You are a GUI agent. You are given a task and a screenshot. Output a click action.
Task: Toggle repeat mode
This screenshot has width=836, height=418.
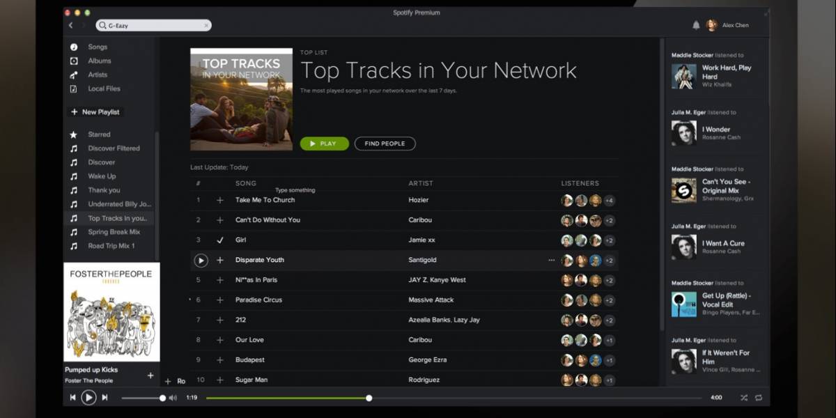point(759,398)
